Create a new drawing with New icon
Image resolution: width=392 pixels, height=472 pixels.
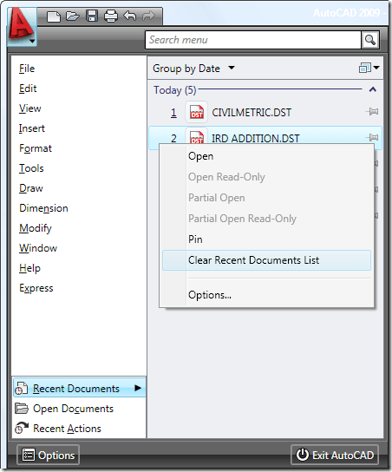pos(54,16)
